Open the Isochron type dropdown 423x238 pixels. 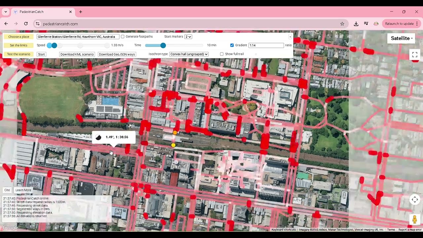[x=189, y=54]
